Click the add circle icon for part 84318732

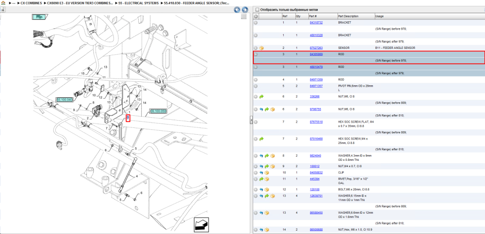click(x=256, y=23)
